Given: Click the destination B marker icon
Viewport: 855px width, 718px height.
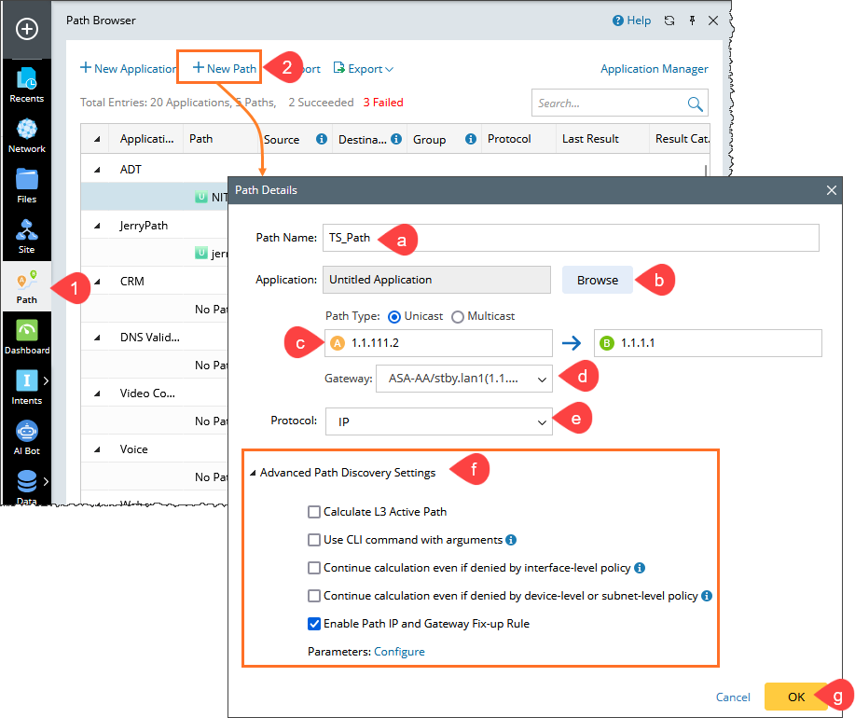Looking at the screenshot, I should click(x=606, y=343).
